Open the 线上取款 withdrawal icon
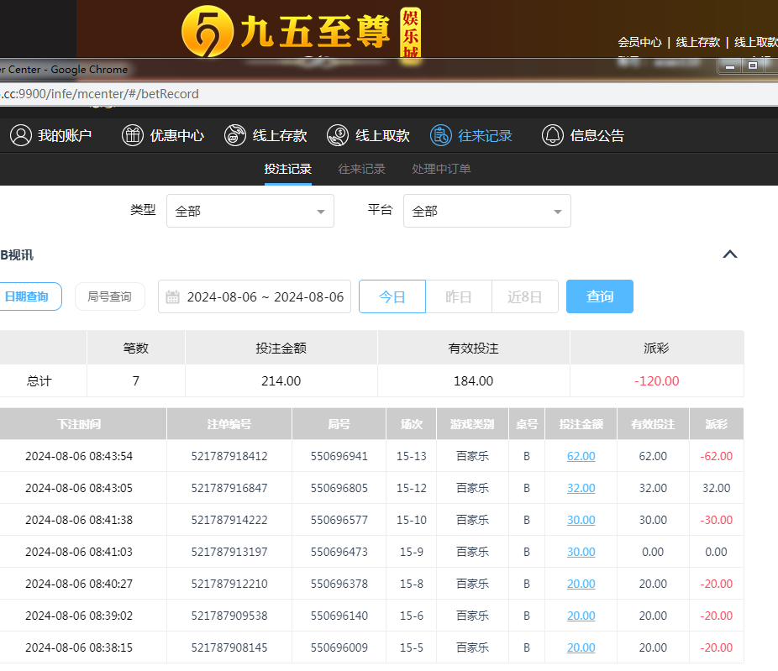778x671 pixels. [338, 135]
